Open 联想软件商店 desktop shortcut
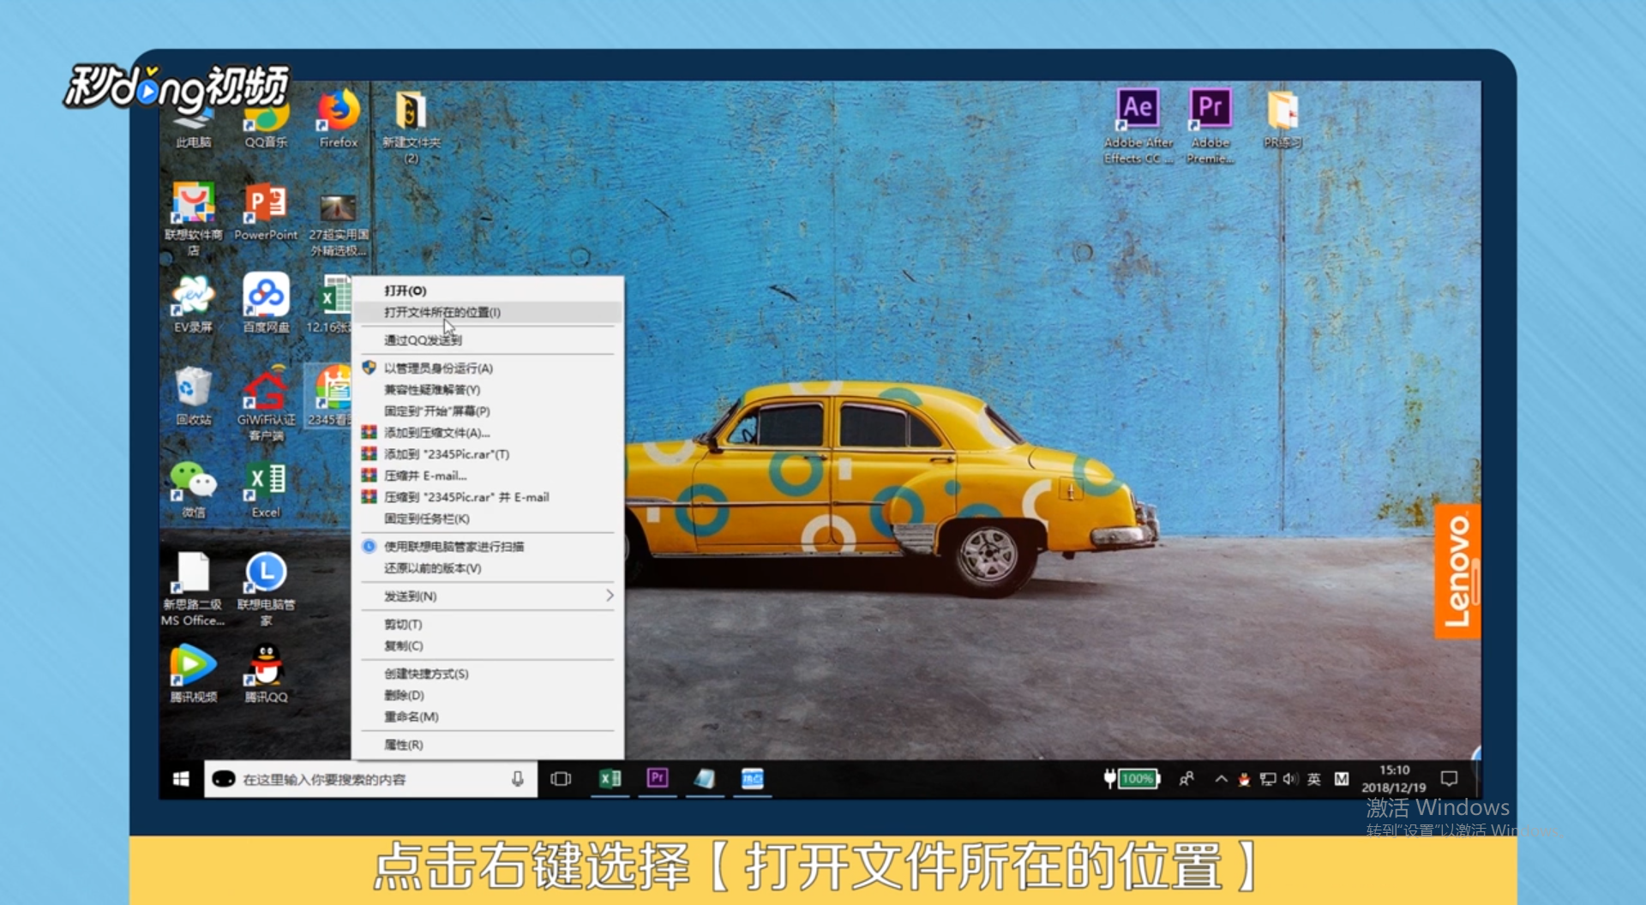This screenshot has width=1646, height=905. click(x=194, y=219)
